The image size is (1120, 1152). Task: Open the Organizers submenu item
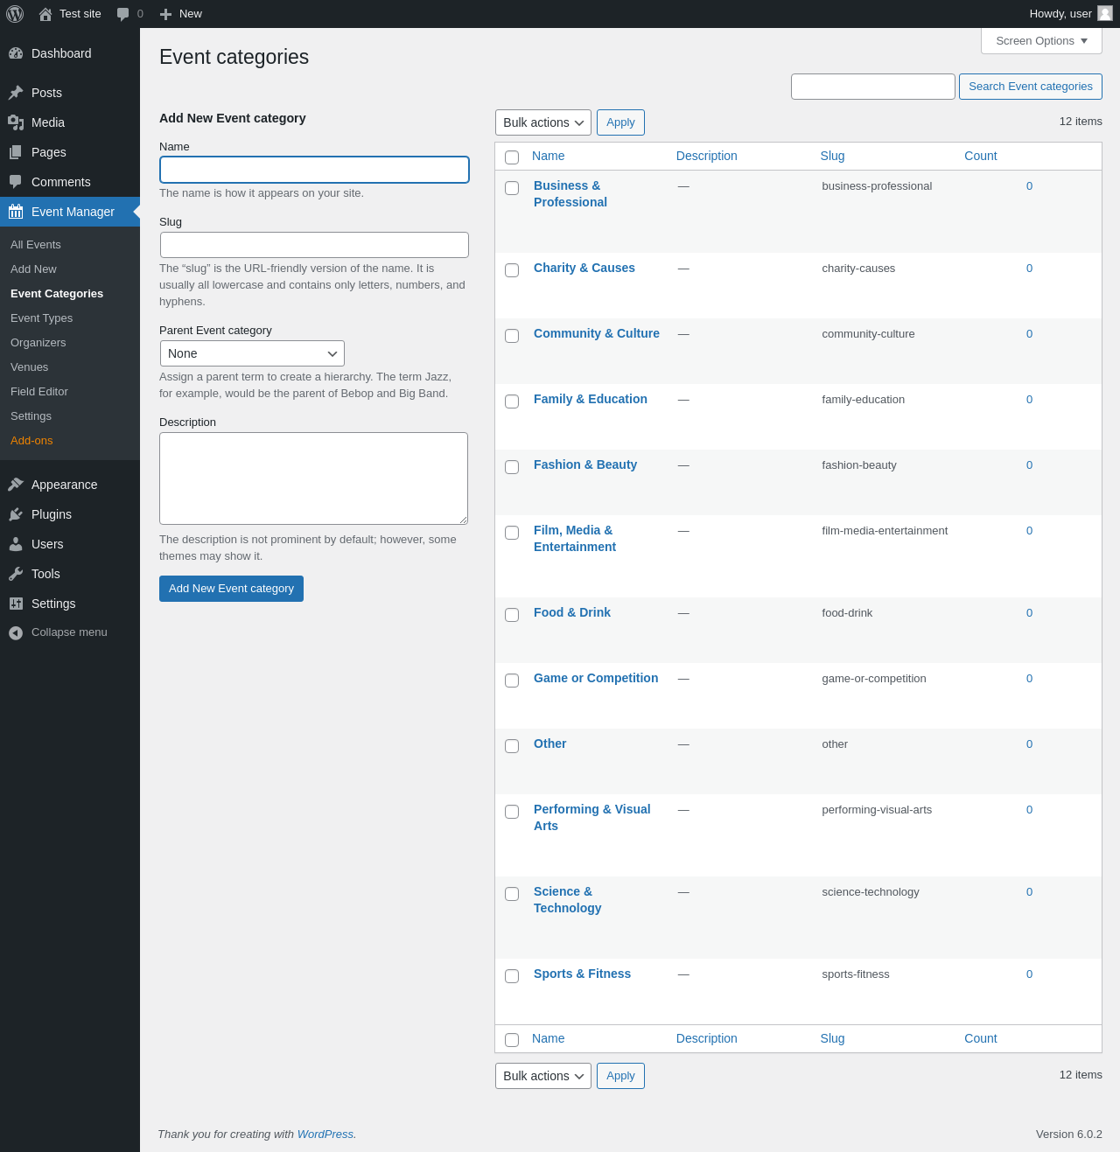38,343
